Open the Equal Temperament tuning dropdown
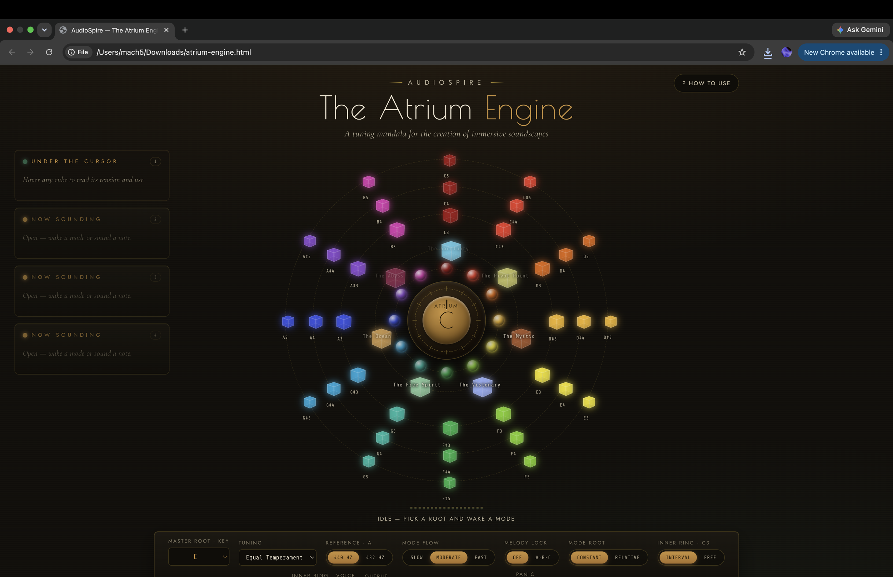The image size is (893, 577). point(277,557)
